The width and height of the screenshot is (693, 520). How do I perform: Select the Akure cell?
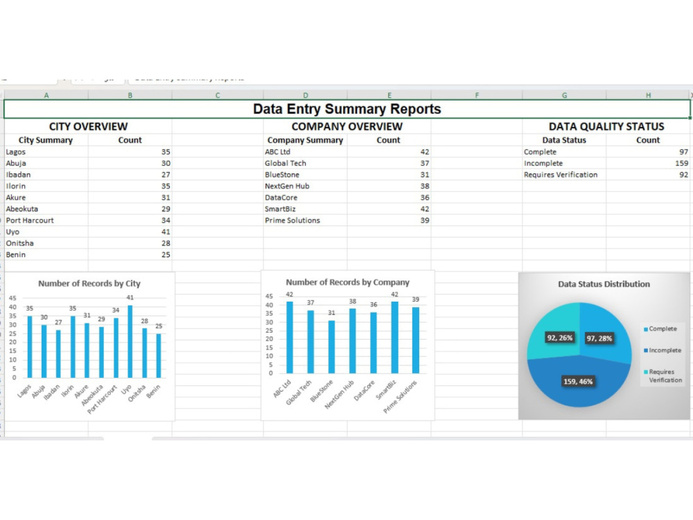point(46,198)
